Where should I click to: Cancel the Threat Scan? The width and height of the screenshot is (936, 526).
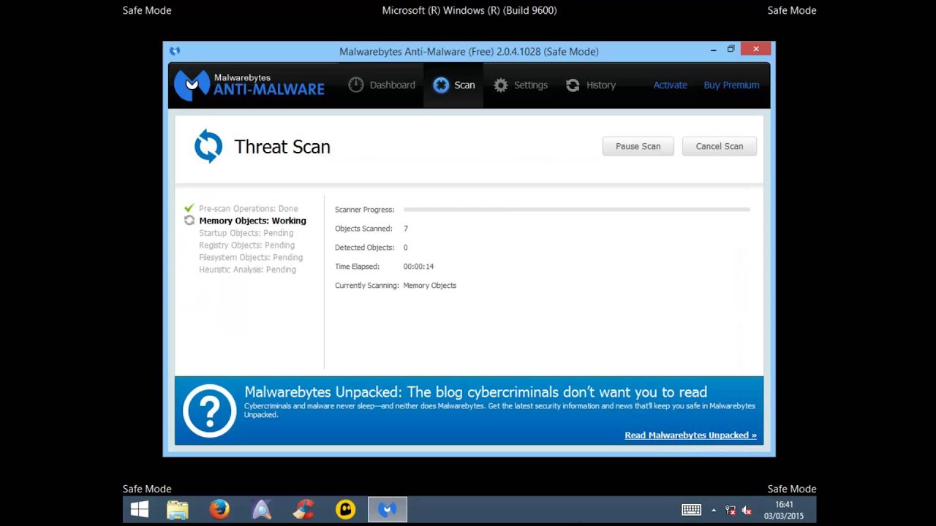coord(719,146)
